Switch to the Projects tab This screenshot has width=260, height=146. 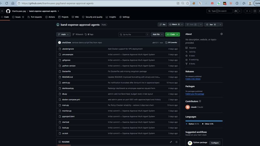pyautogui.click(x=63, y=17)
